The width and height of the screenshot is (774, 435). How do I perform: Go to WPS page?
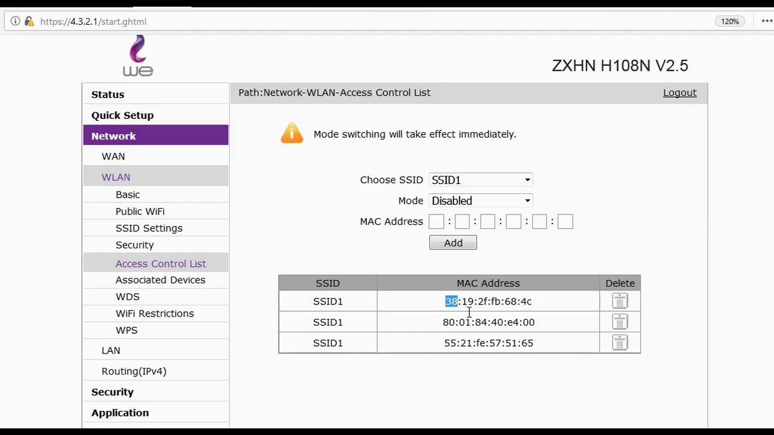(x=126, y=330)
